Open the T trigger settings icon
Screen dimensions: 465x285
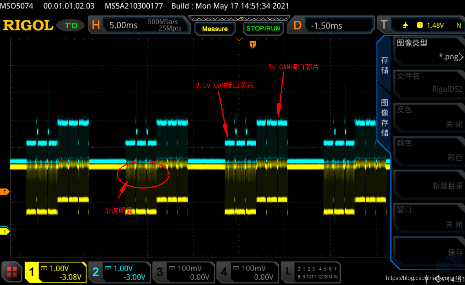pos(383,25)
